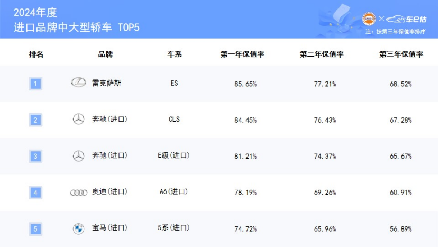Click the rank 1 number badge
The height and width of the screenshot is (247, 439).
35,83
